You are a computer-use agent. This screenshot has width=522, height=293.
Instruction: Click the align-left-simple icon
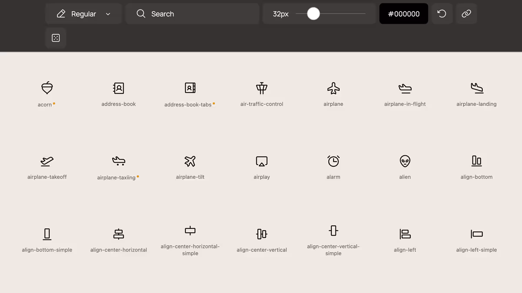476,234
